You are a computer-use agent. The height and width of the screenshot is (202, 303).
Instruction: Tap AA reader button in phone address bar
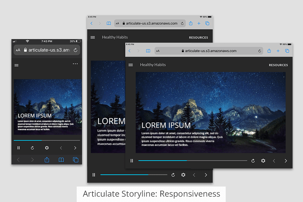point(18,50)
